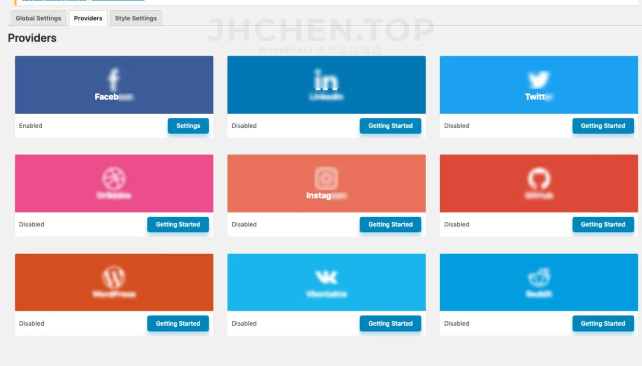642x366 pixels.
Task: Open the Style Settings tab
Action: 136,18
